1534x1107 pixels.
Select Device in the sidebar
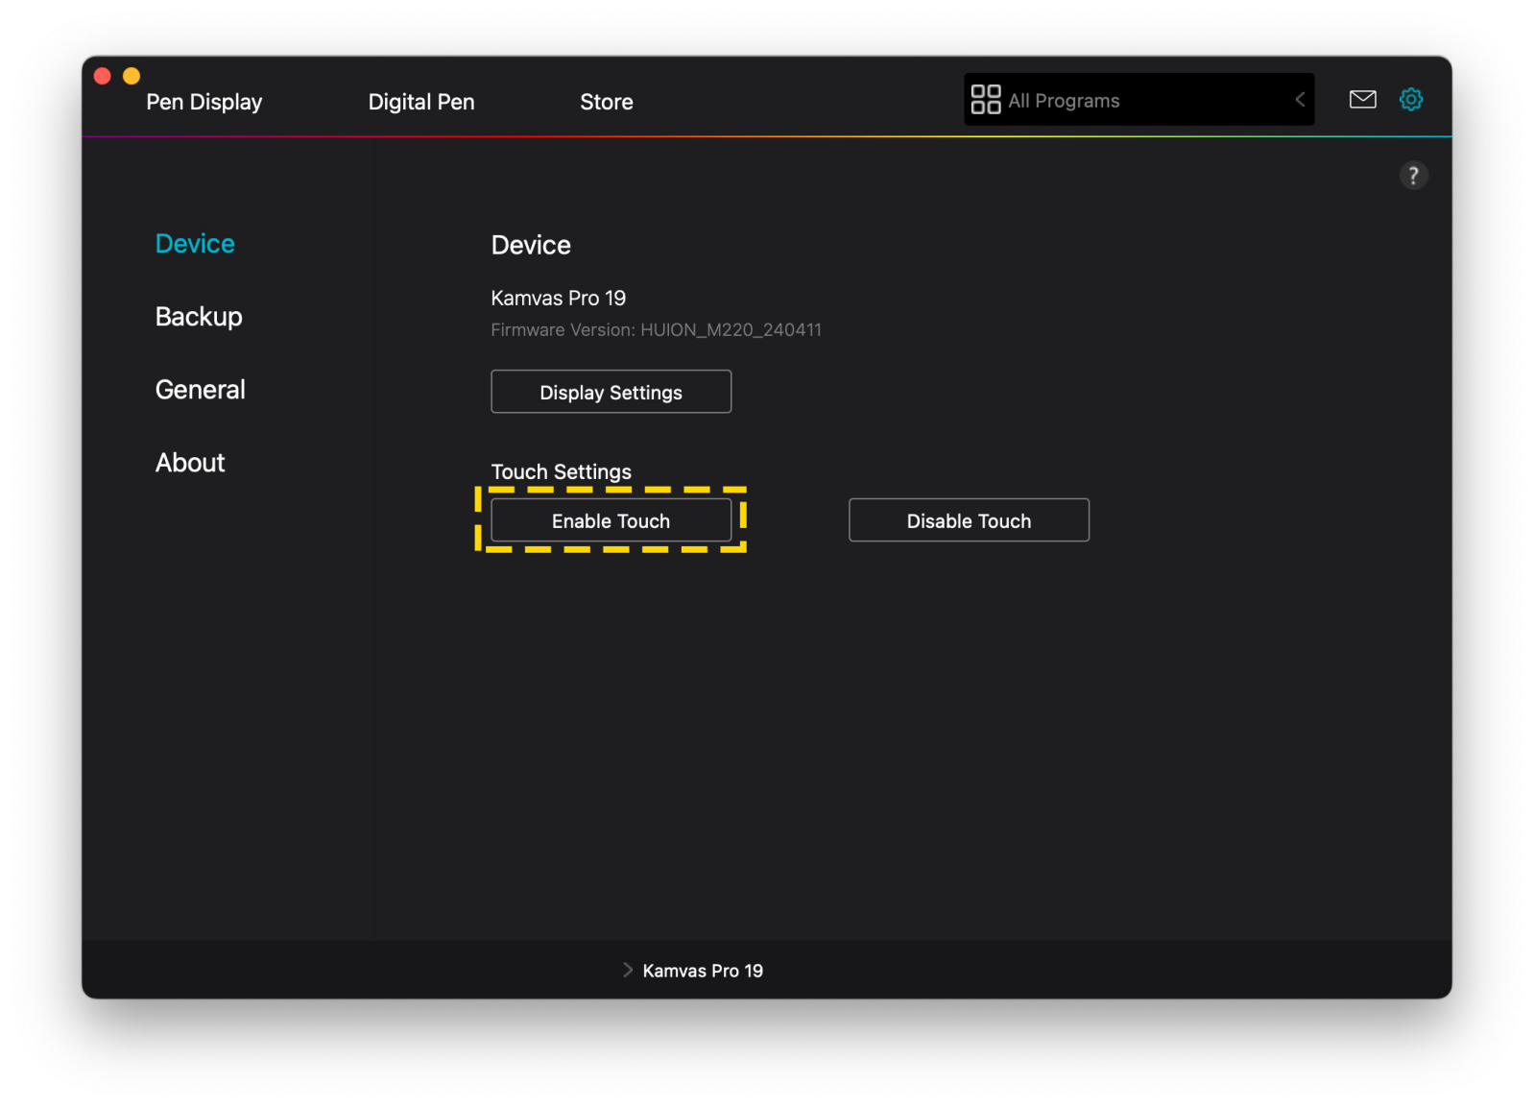195,244
